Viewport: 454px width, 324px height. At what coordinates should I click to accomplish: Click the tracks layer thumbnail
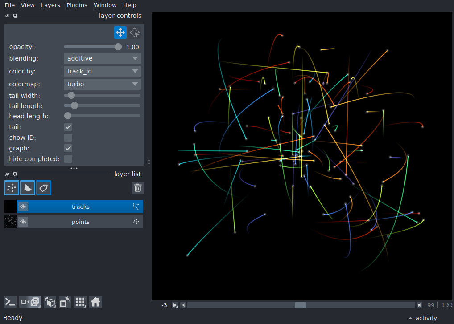coord(10,207)
